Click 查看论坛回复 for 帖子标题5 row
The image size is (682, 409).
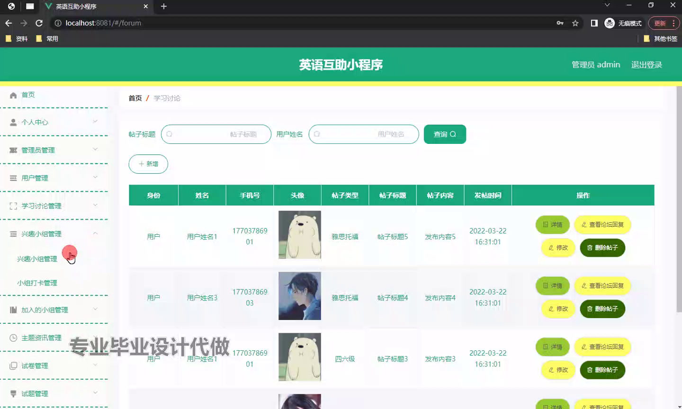602,225
